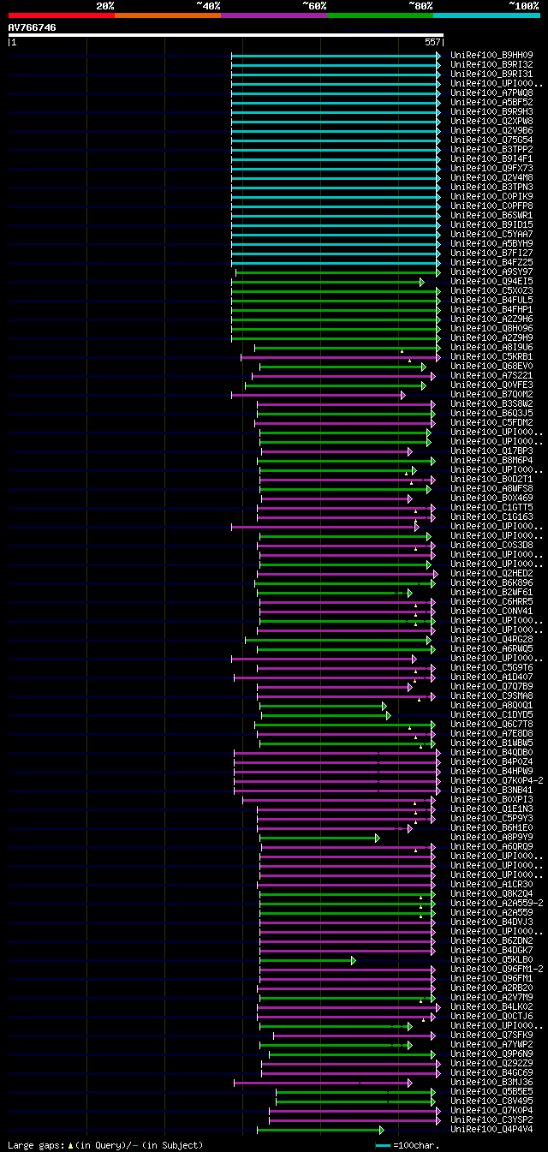This screenshot has width=548, height=1152.
Task: Select the UniRef100_B4FZ25 label
Action: pos(493,263)
